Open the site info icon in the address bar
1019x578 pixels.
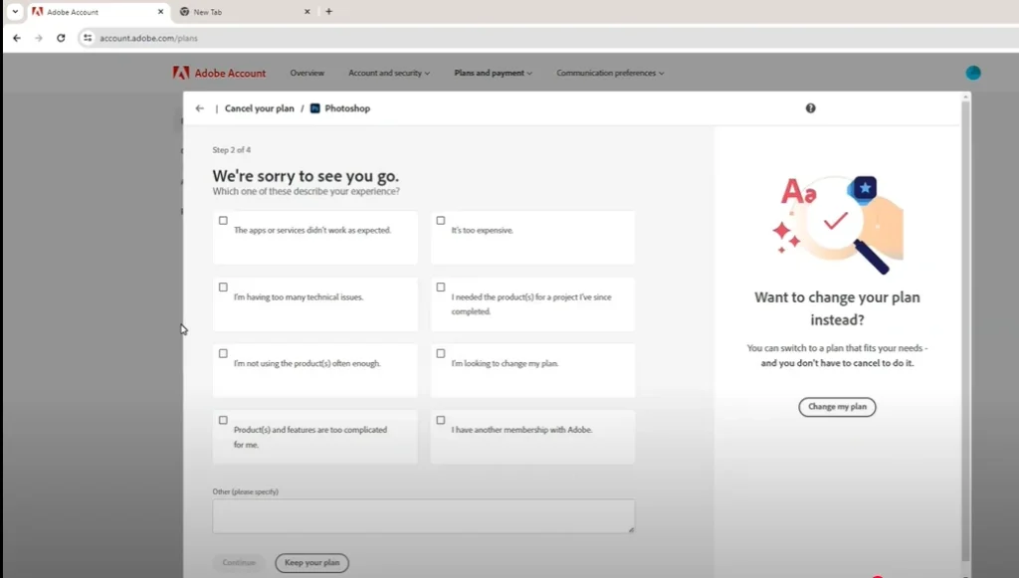tap(88, 39)
